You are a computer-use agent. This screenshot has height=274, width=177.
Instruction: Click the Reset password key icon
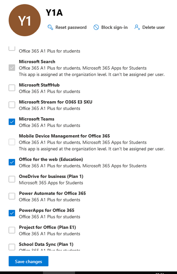pyautogui.click(x=50, y=27)
